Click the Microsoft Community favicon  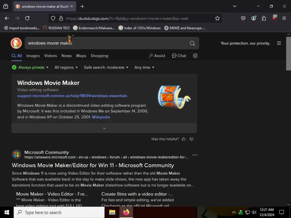(x=16, y=154)
